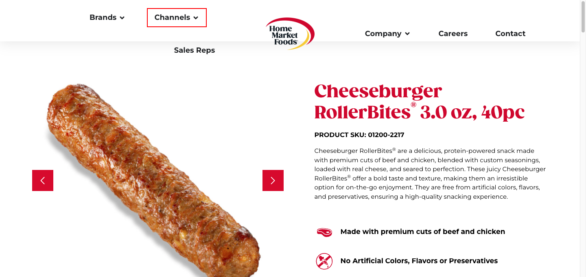Click the Home Market Foods logo
The width and height of the screenshot is (586, 277).
[x=290, y=33]
